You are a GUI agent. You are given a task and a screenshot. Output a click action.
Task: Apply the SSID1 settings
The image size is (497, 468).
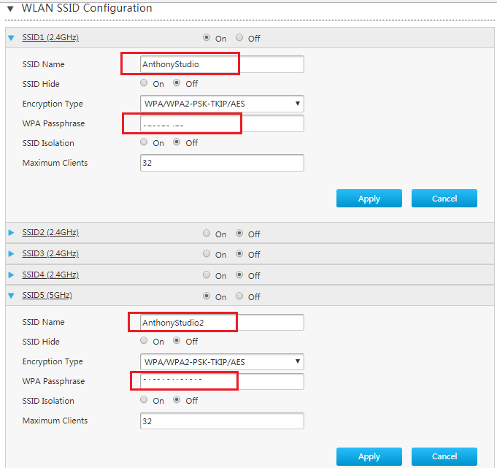369,199
